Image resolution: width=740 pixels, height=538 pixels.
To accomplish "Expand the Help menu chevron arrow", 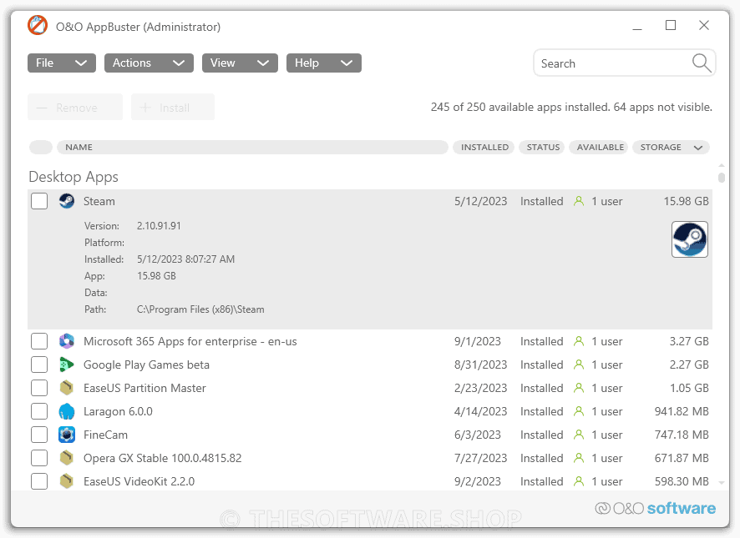I will 347,63.
